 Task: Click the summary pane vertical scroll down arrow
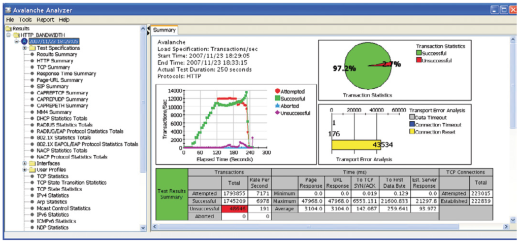tap(513, 220)
